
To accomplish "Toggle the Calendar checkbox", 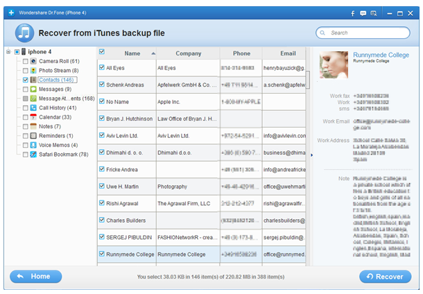I will click(x=26, y=117).
